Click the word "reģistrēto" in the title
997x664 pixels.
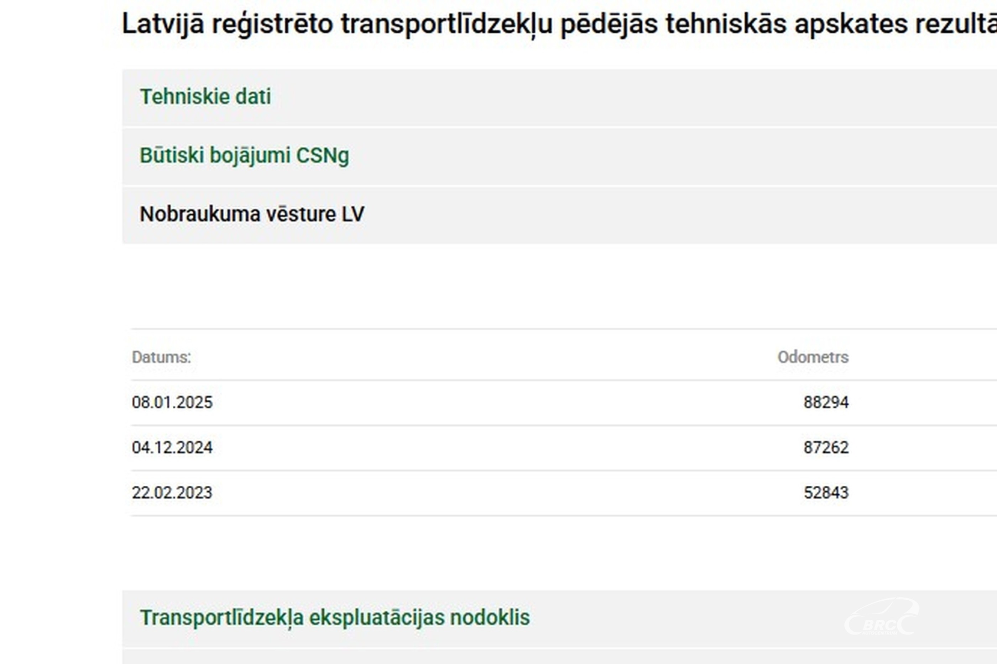click(x=272, y=24)
